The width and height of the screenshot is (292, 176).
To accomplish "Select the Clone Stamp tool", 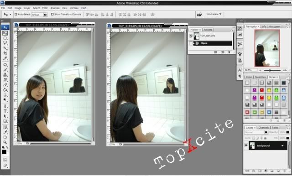I will pyautogui.click(x=5, y=75).
